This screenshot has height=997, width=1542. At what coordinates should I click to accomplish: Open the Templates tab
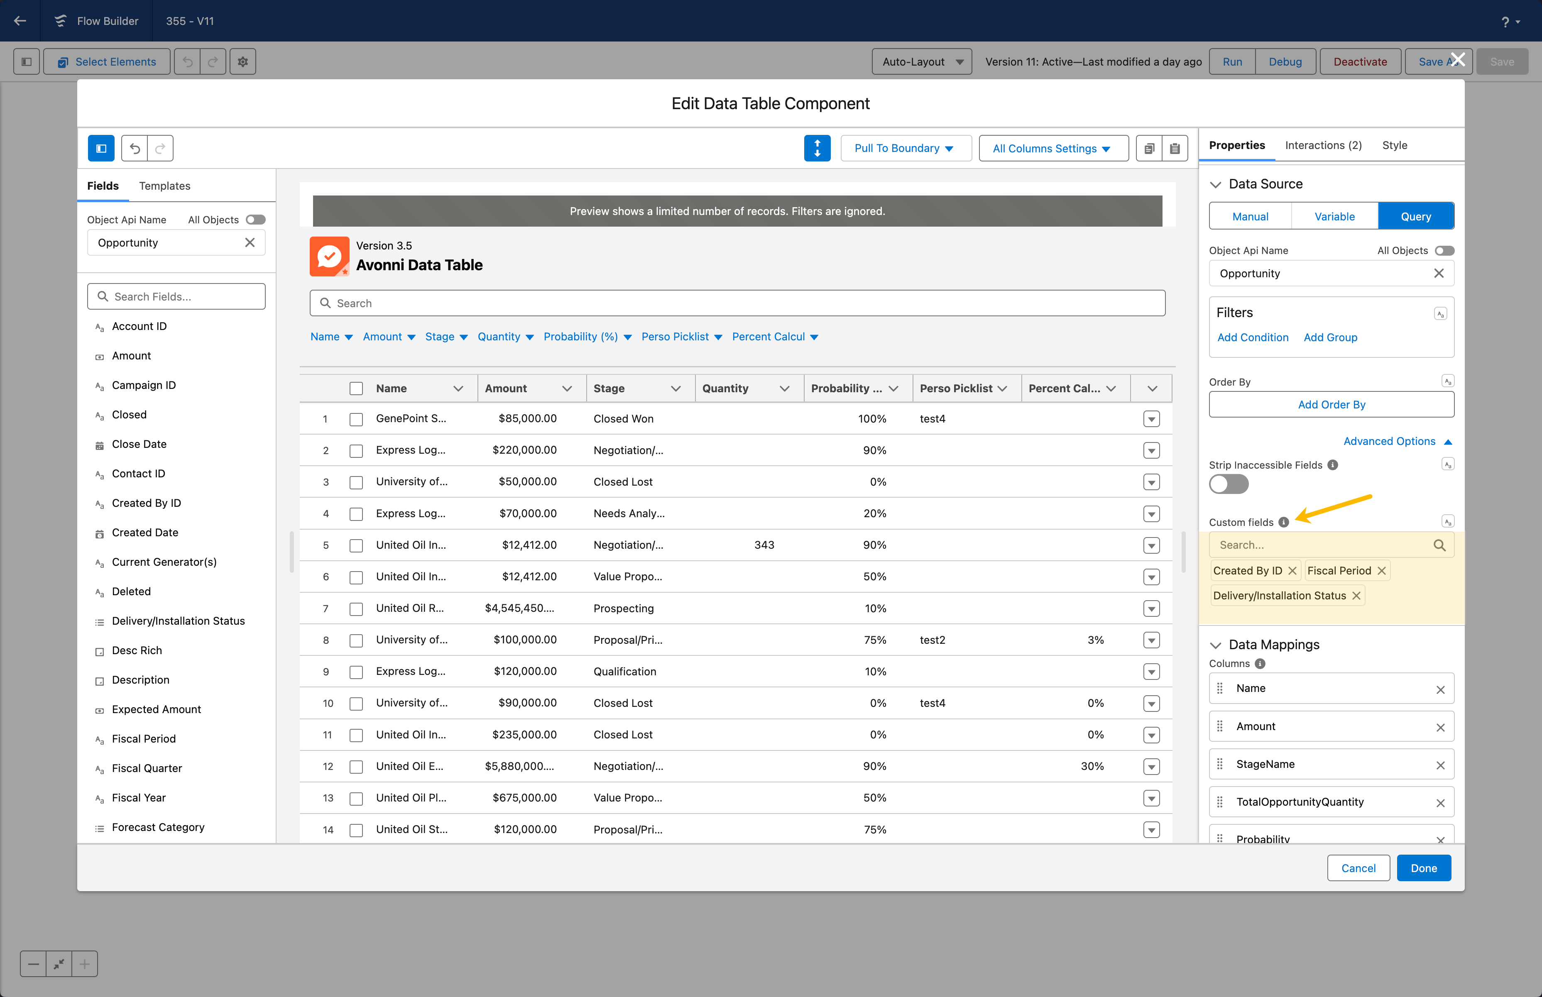[x=164, y=186]
